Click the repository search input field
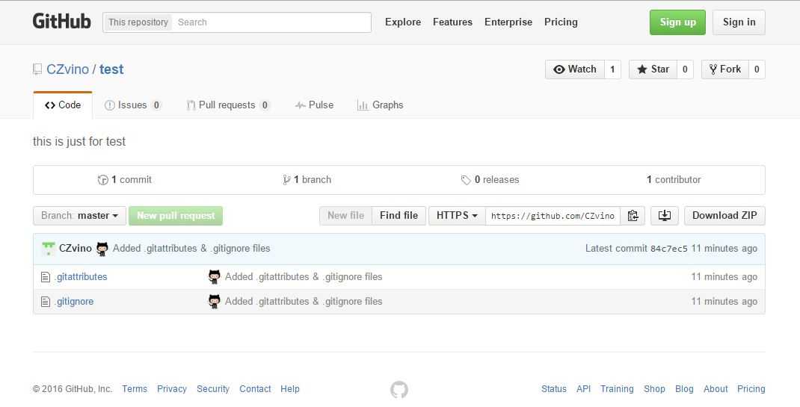 point(272,22)
